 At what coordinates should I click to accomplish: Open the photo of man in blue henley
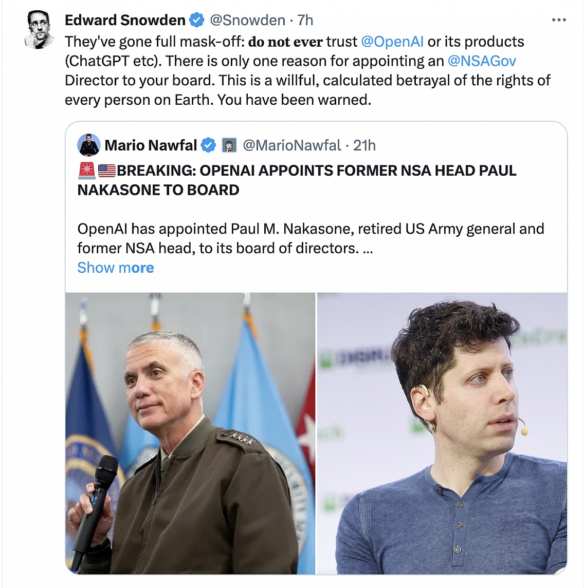pos(442,433)
